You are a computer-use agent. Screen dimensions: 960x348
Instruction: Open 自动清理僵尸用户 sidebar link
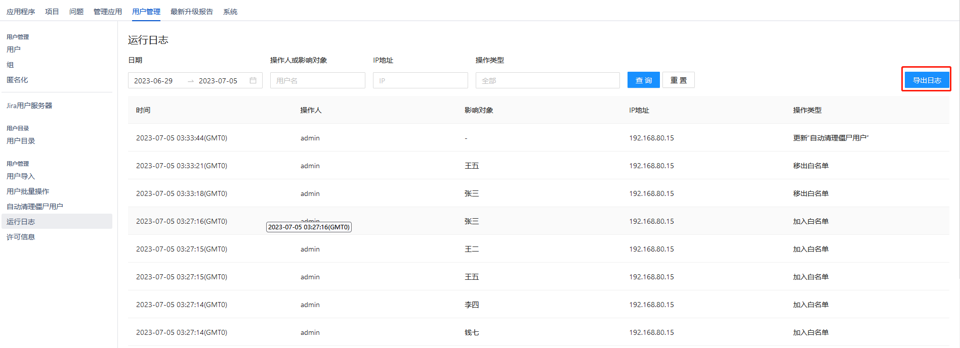tap(35, 207)
